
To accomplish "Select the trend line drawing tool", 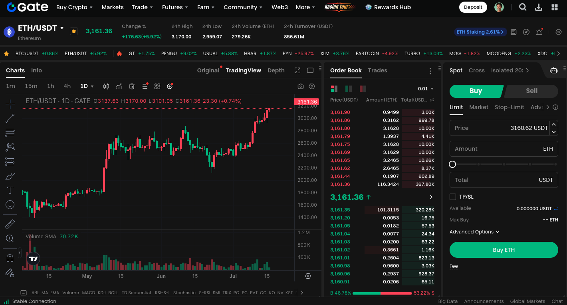I will [x=10, y=118].
